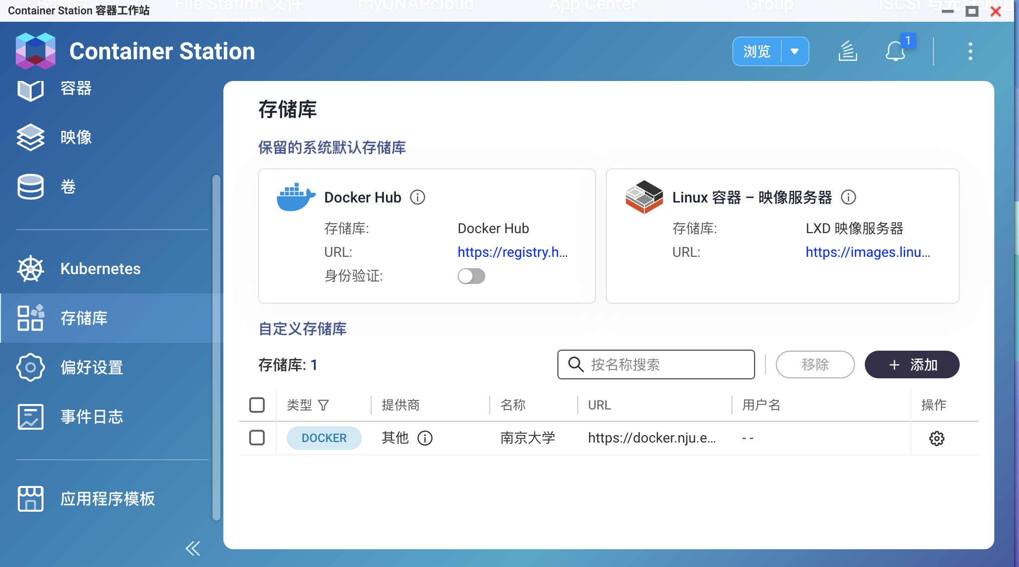This screenshot has width=1019, height=567.
Task: Open the 类型 filter funnel icon
Action: [324, 405]
